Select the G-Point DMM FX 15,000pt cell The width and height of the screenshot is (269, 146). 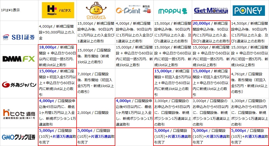click(x=134, y=57)
